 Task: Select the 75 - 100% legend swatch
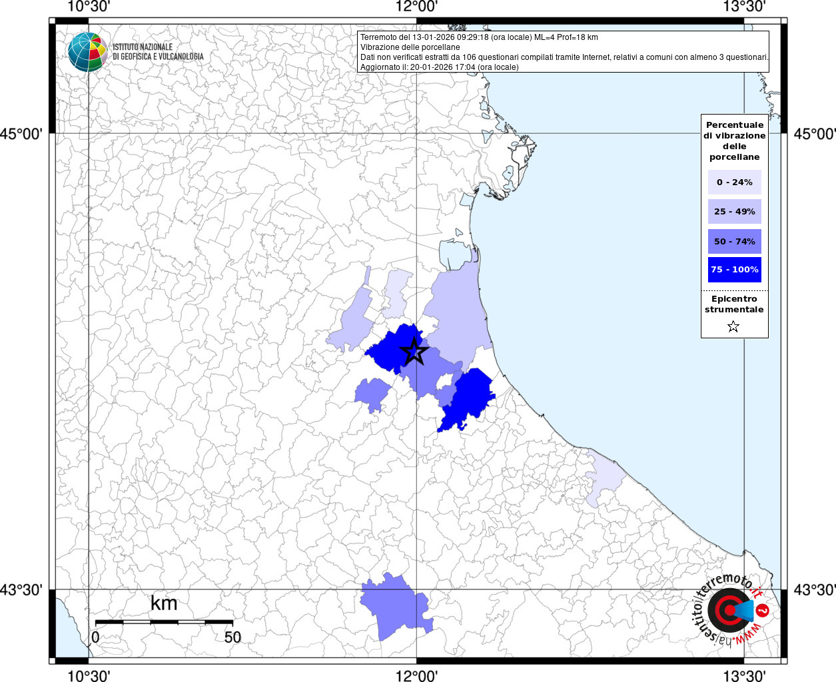734,270
